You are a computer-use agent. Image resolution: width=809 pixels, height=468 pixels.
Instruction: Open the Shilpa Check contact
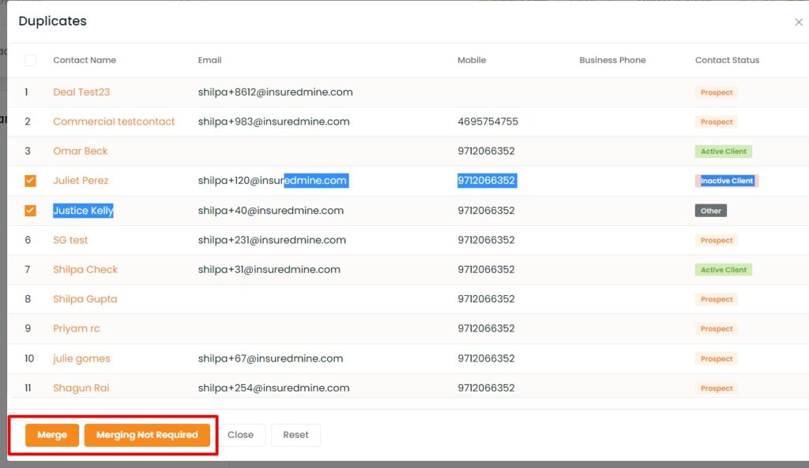[x=85, y=270]
